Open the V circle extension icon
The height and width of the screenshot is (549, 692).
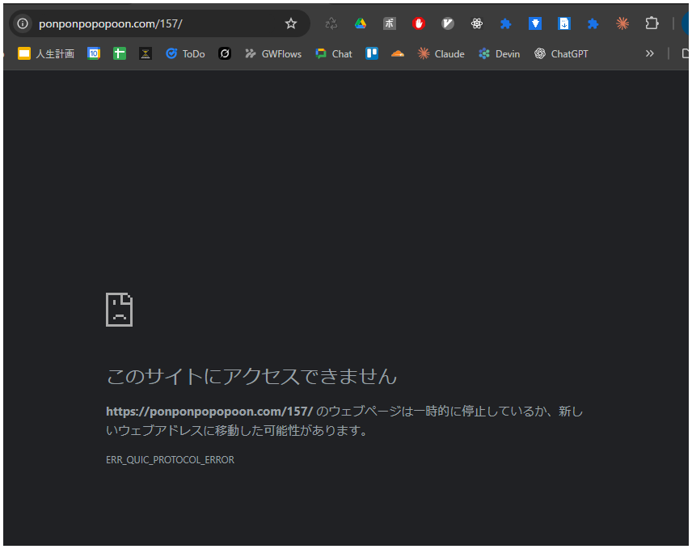point(447,23)
